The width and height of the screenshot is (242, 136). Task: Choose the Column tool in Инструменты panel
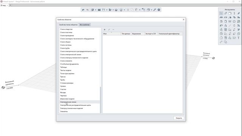point(234,13)
